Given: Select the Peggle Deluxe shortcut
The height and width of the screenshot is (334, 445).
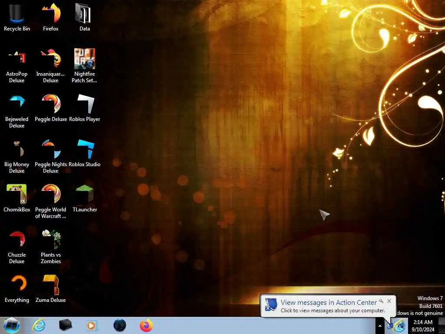Looking at the screenshot, I should 51,108.
